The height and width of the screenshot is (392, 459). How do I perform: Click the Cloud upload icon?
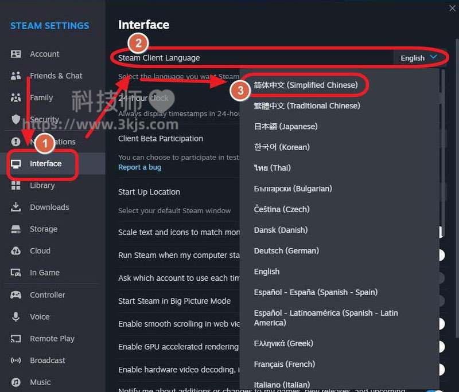(x=16, y=251)
